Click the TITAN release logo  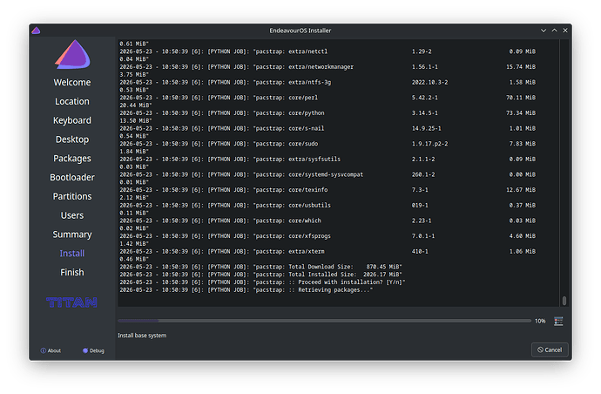(x=71, y=302)
